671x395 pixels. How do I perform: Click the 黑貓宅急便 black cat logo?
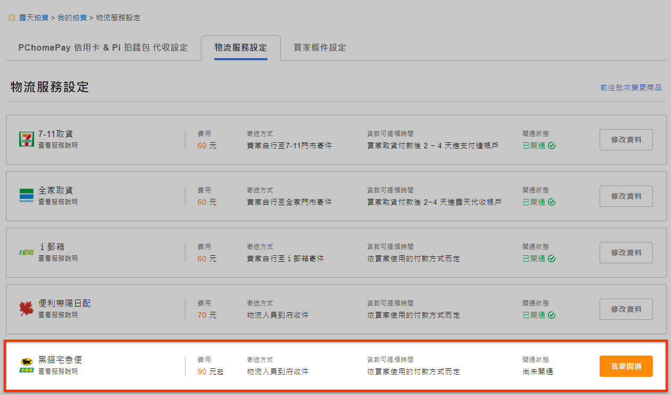[x=26, y=365]
